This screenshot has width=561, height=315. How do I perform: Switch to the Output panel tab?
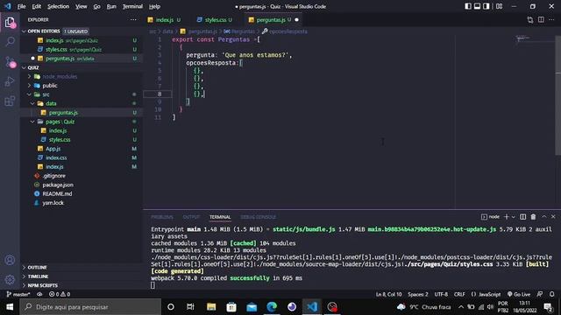tap(191, 217)
